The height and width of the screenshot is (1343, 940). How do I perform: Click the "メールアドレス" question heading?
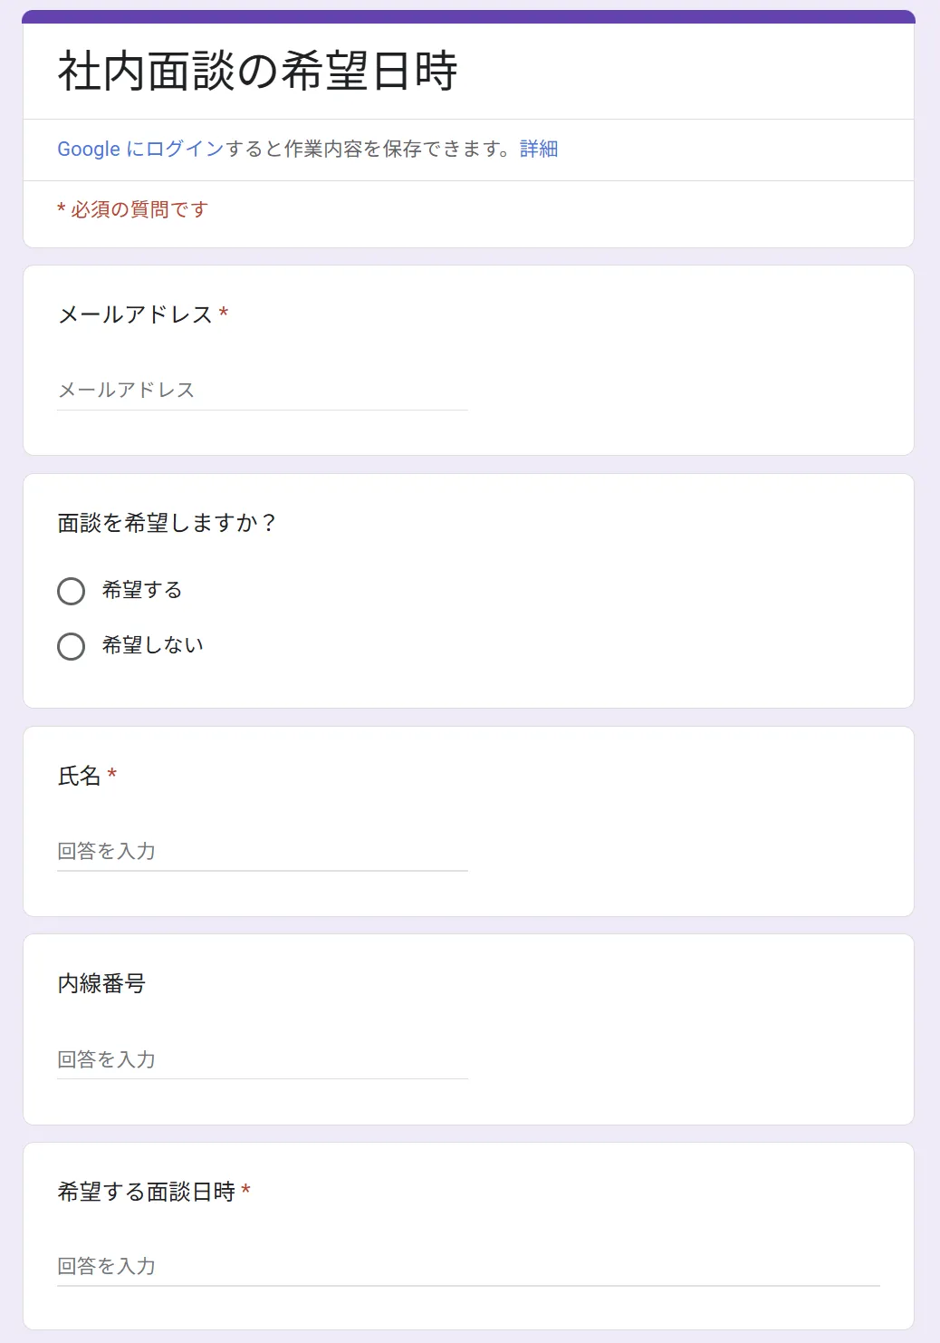[x=135, y=315]
